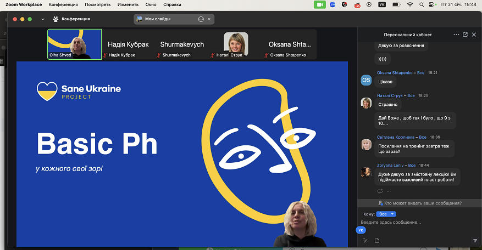Open the Посмотреть menu
The width and height of the screenshot is (482, 250).
(x=98, y=4)
